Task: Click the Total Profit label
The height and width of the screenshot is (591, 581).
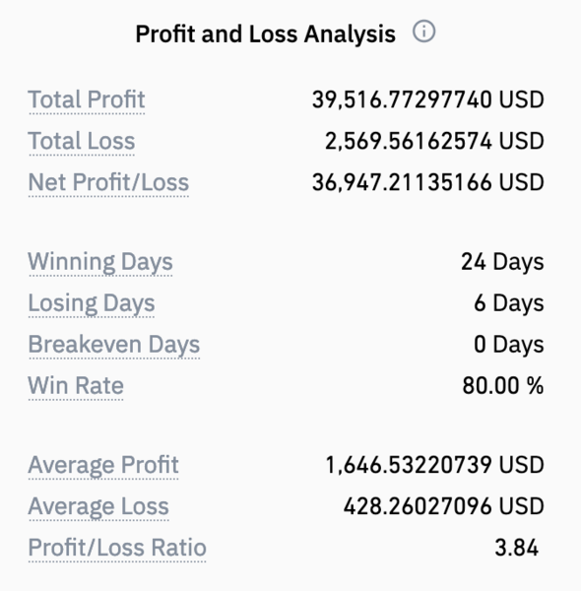Action: click(x=87, y=99)
